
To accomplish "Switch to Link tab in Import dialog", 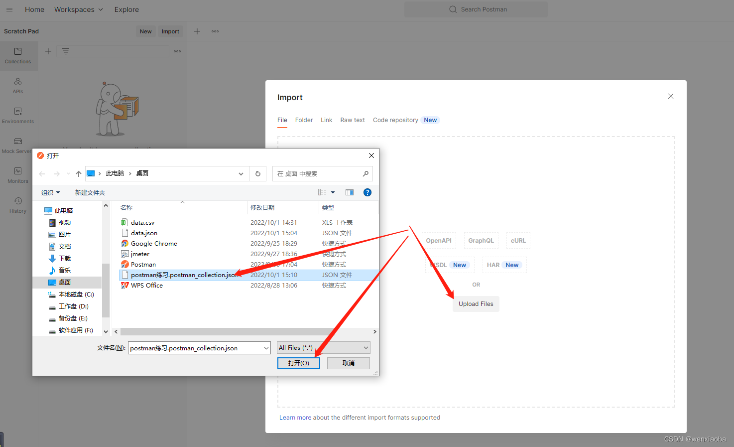I will 327,120.
